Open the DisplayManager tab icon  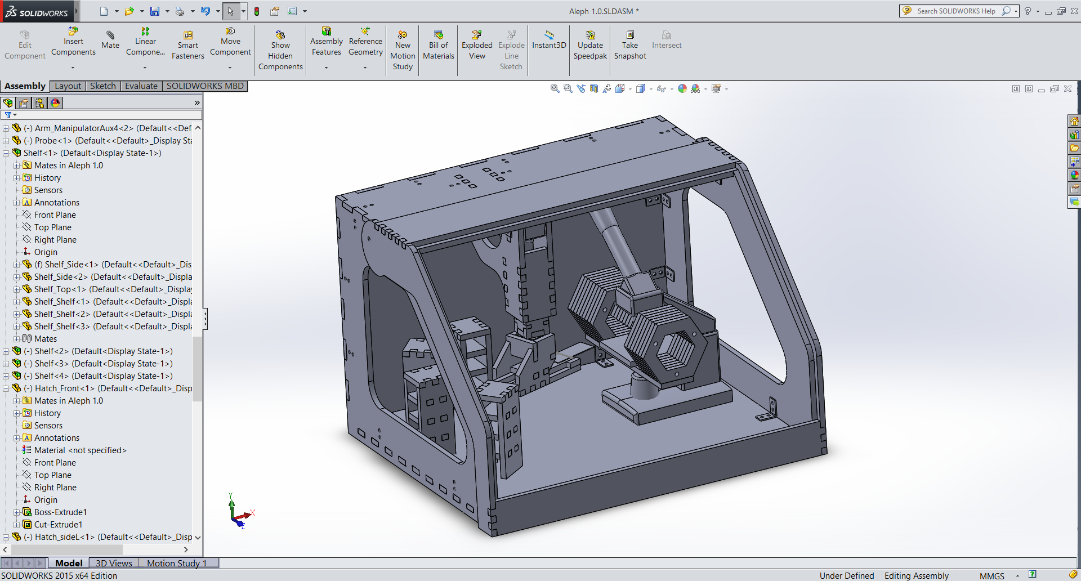tap(55, 103)
